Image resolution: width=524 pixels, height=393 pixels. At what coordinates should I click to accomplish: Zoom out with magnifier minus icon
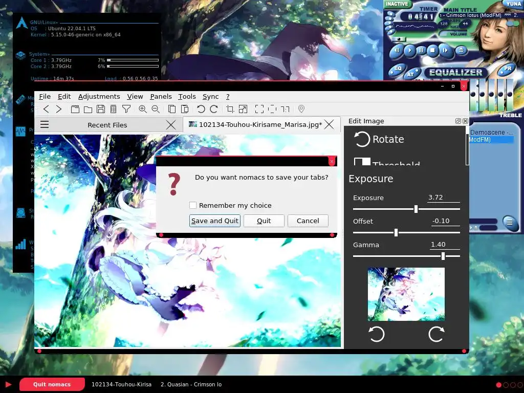coord(156,109)
